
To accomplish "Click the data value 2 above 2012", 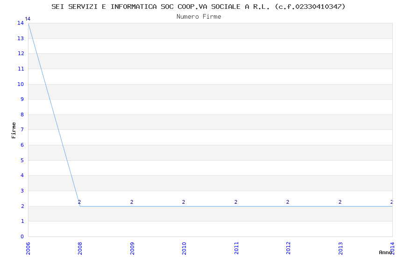I will tap(288, 202).
